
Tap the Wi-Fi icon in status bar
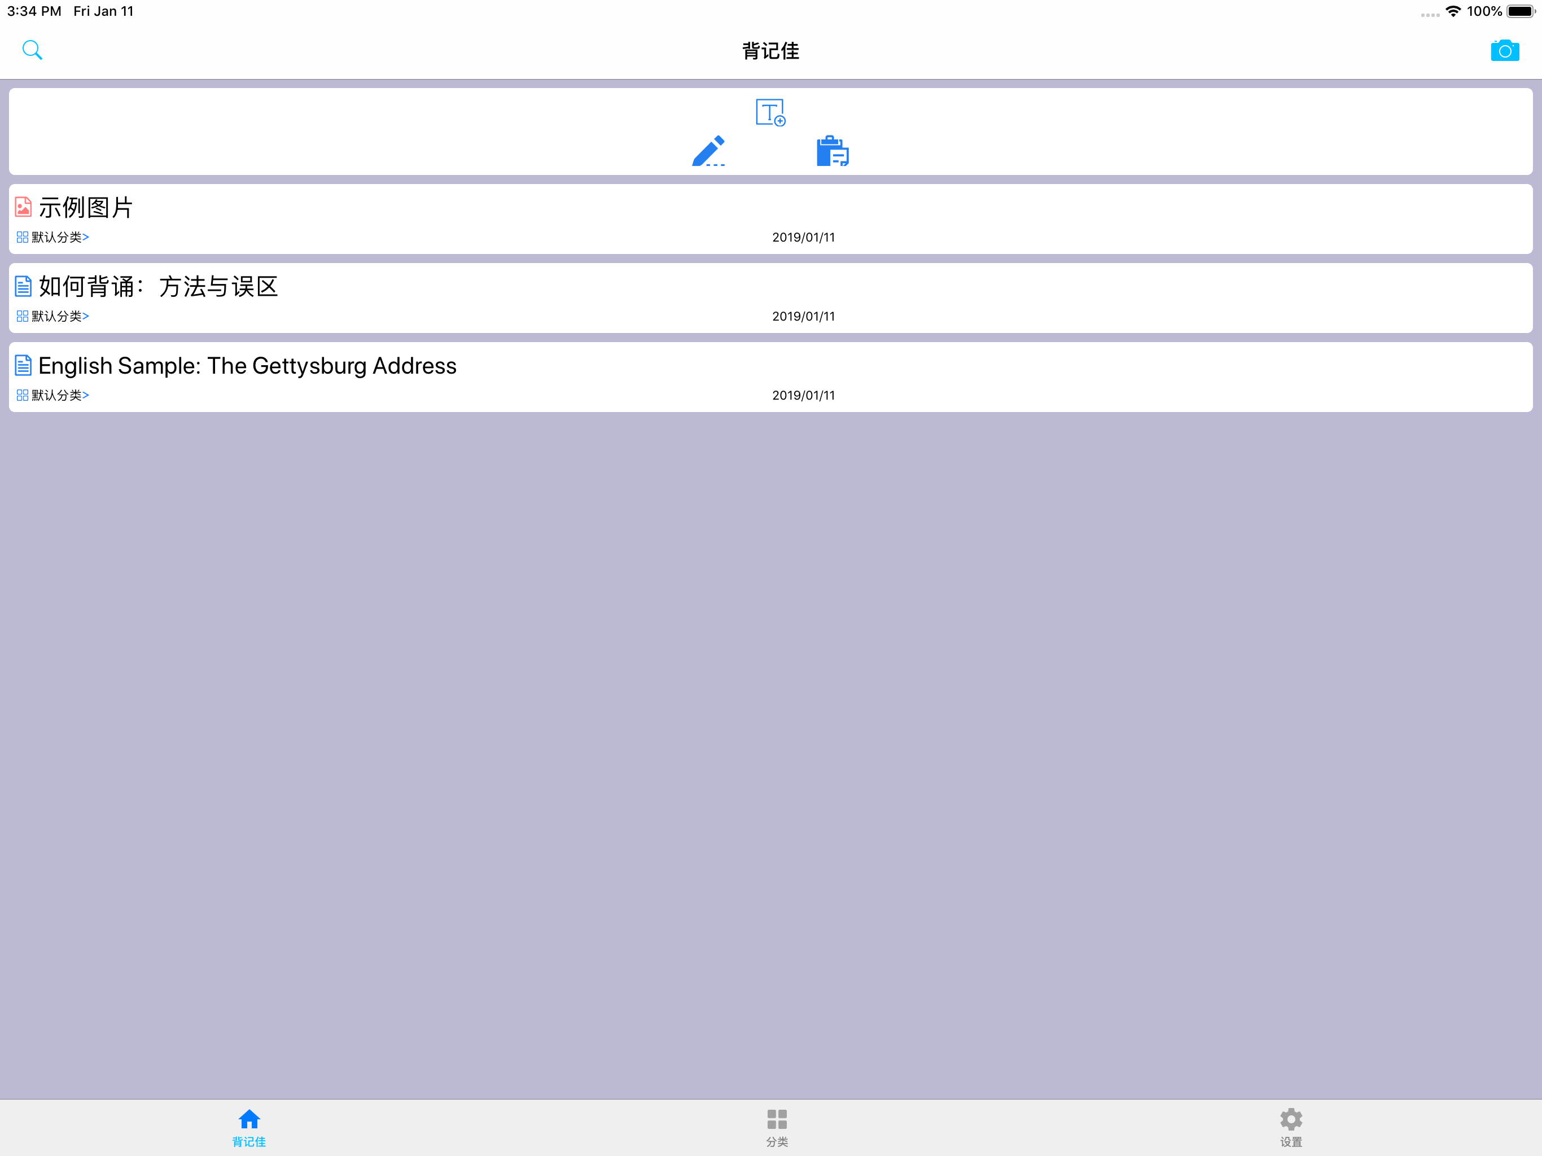click(1453, 11)
